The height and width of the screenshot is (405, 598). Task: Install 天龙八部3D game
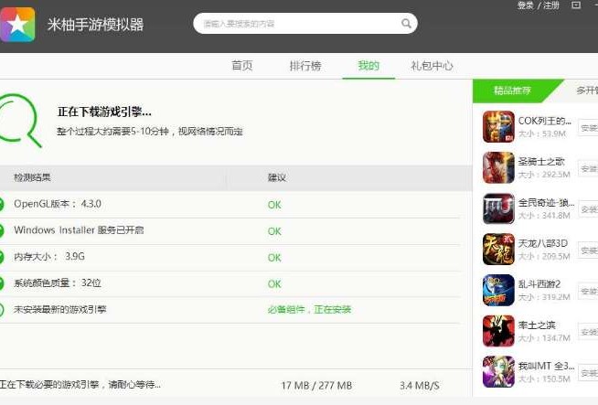588,250
